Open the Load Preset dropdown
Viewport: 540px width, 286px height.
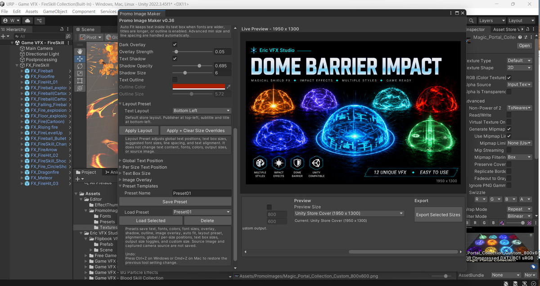click(202, 212)
